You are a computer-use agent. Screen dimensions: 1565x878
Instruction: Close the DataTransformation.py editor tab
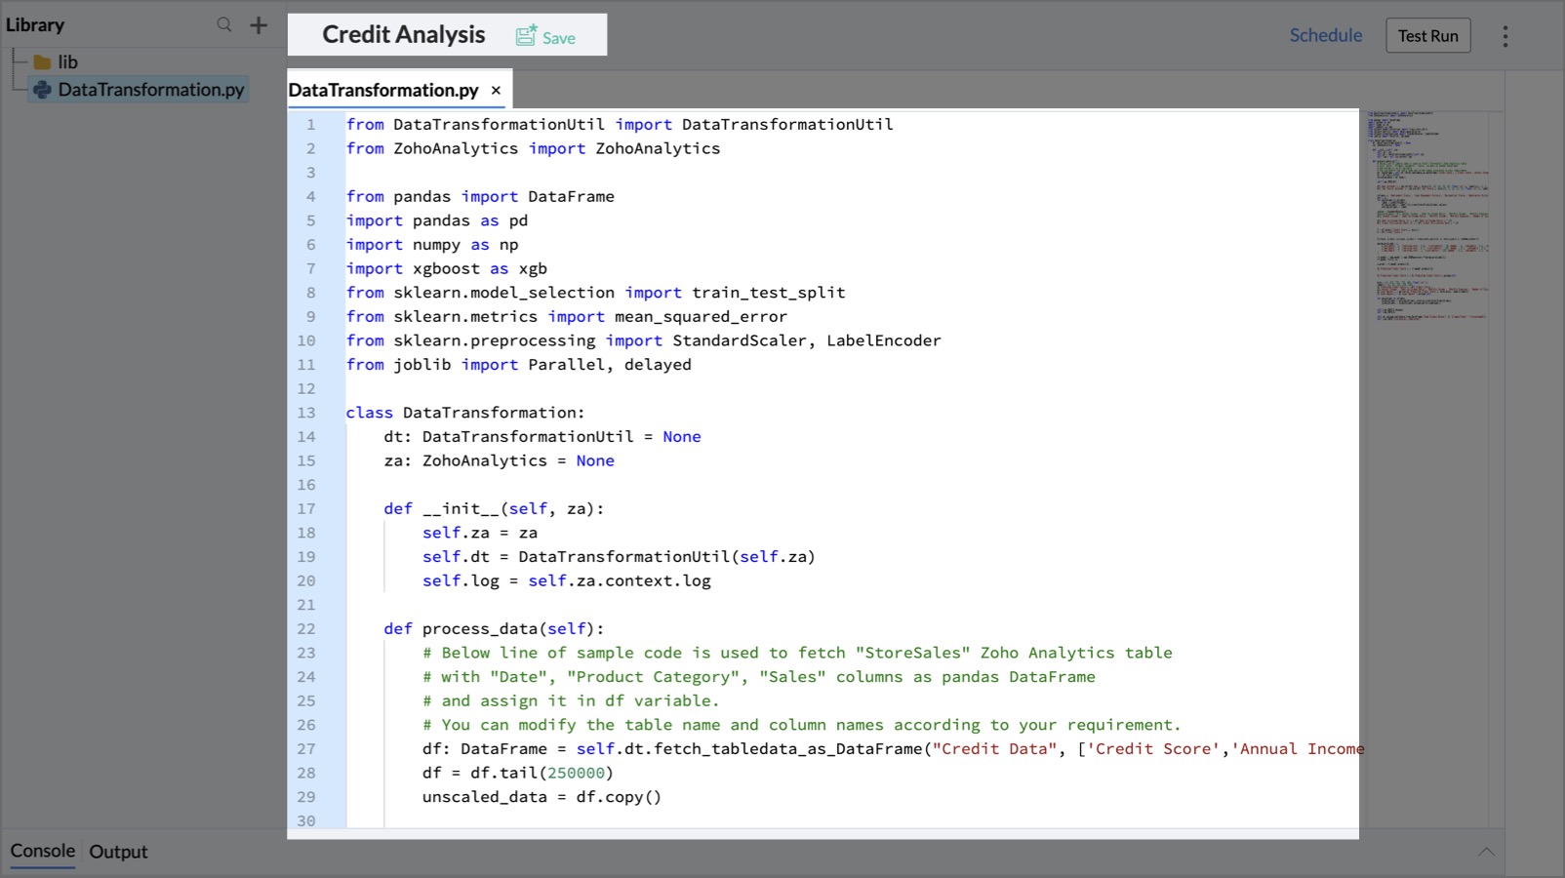[x=497, y=89]
